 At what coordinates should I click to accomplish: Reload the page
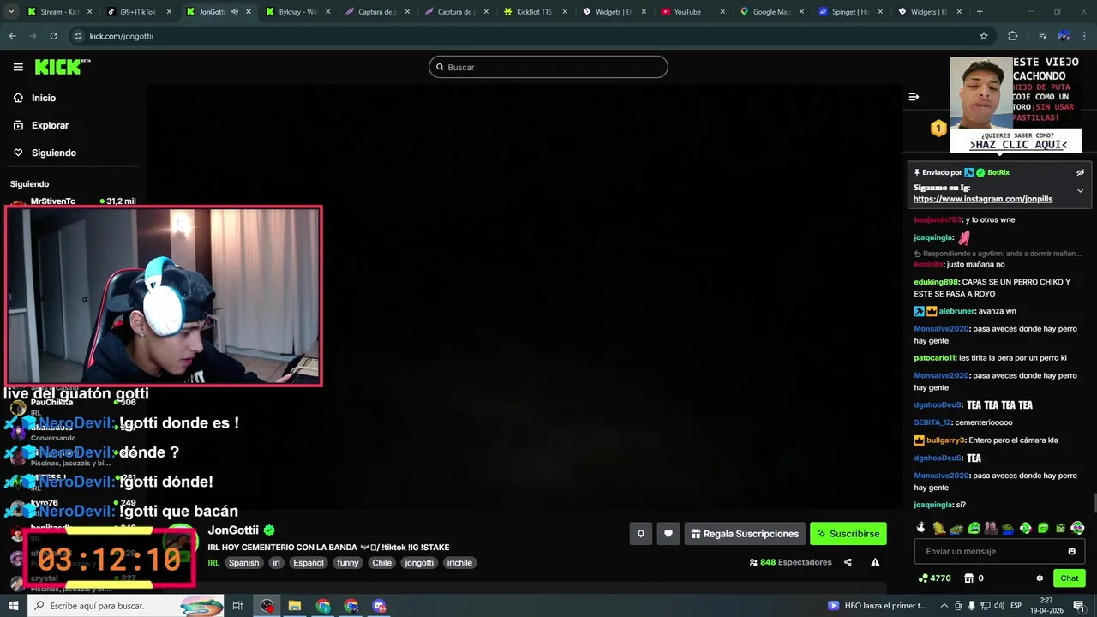(53, 36)
